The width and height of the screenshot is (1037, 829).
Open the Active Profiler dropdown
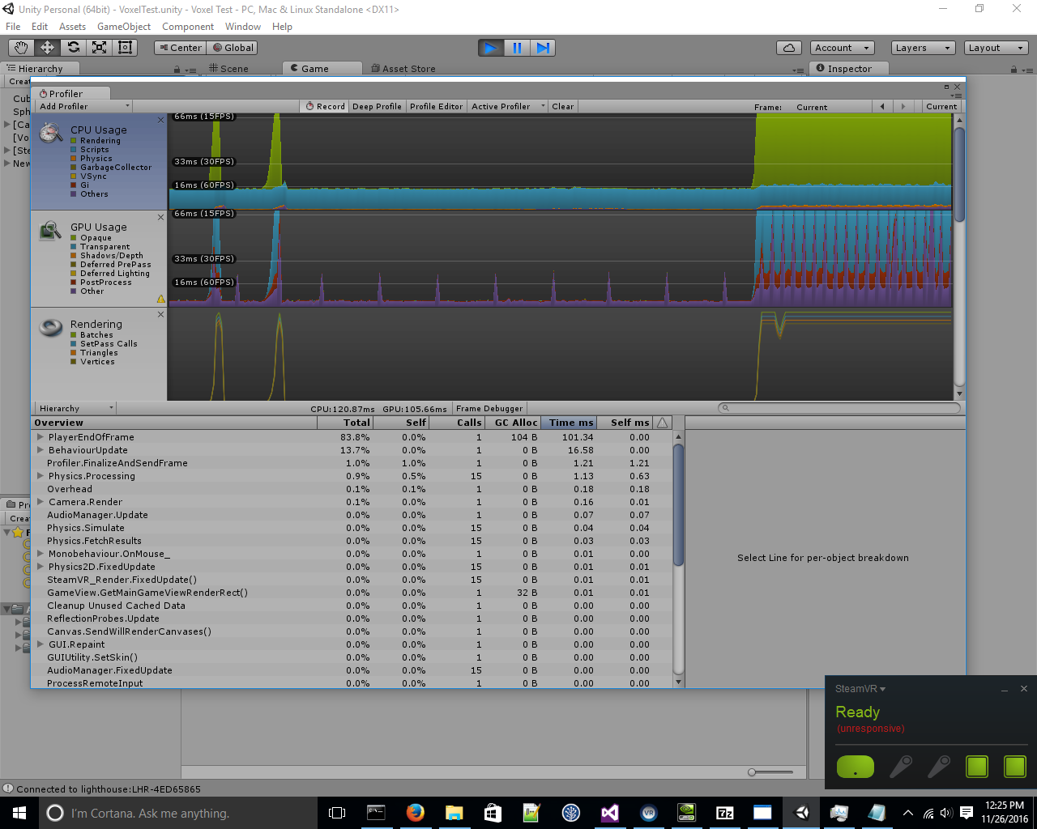tap(508, 106)
